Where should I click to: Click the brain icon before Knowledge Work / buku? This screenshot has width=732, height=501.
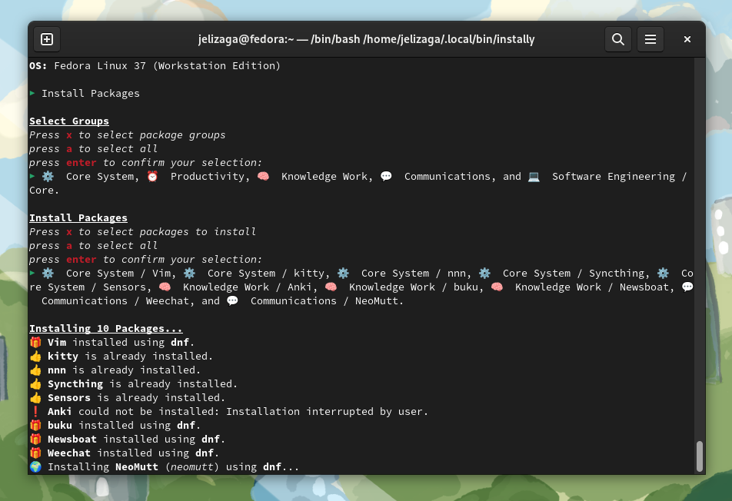(331, 287)
